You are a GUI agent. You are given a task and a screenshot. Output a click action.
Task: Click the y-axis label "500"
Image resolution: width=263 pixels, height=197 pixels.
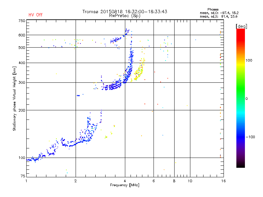22,48
